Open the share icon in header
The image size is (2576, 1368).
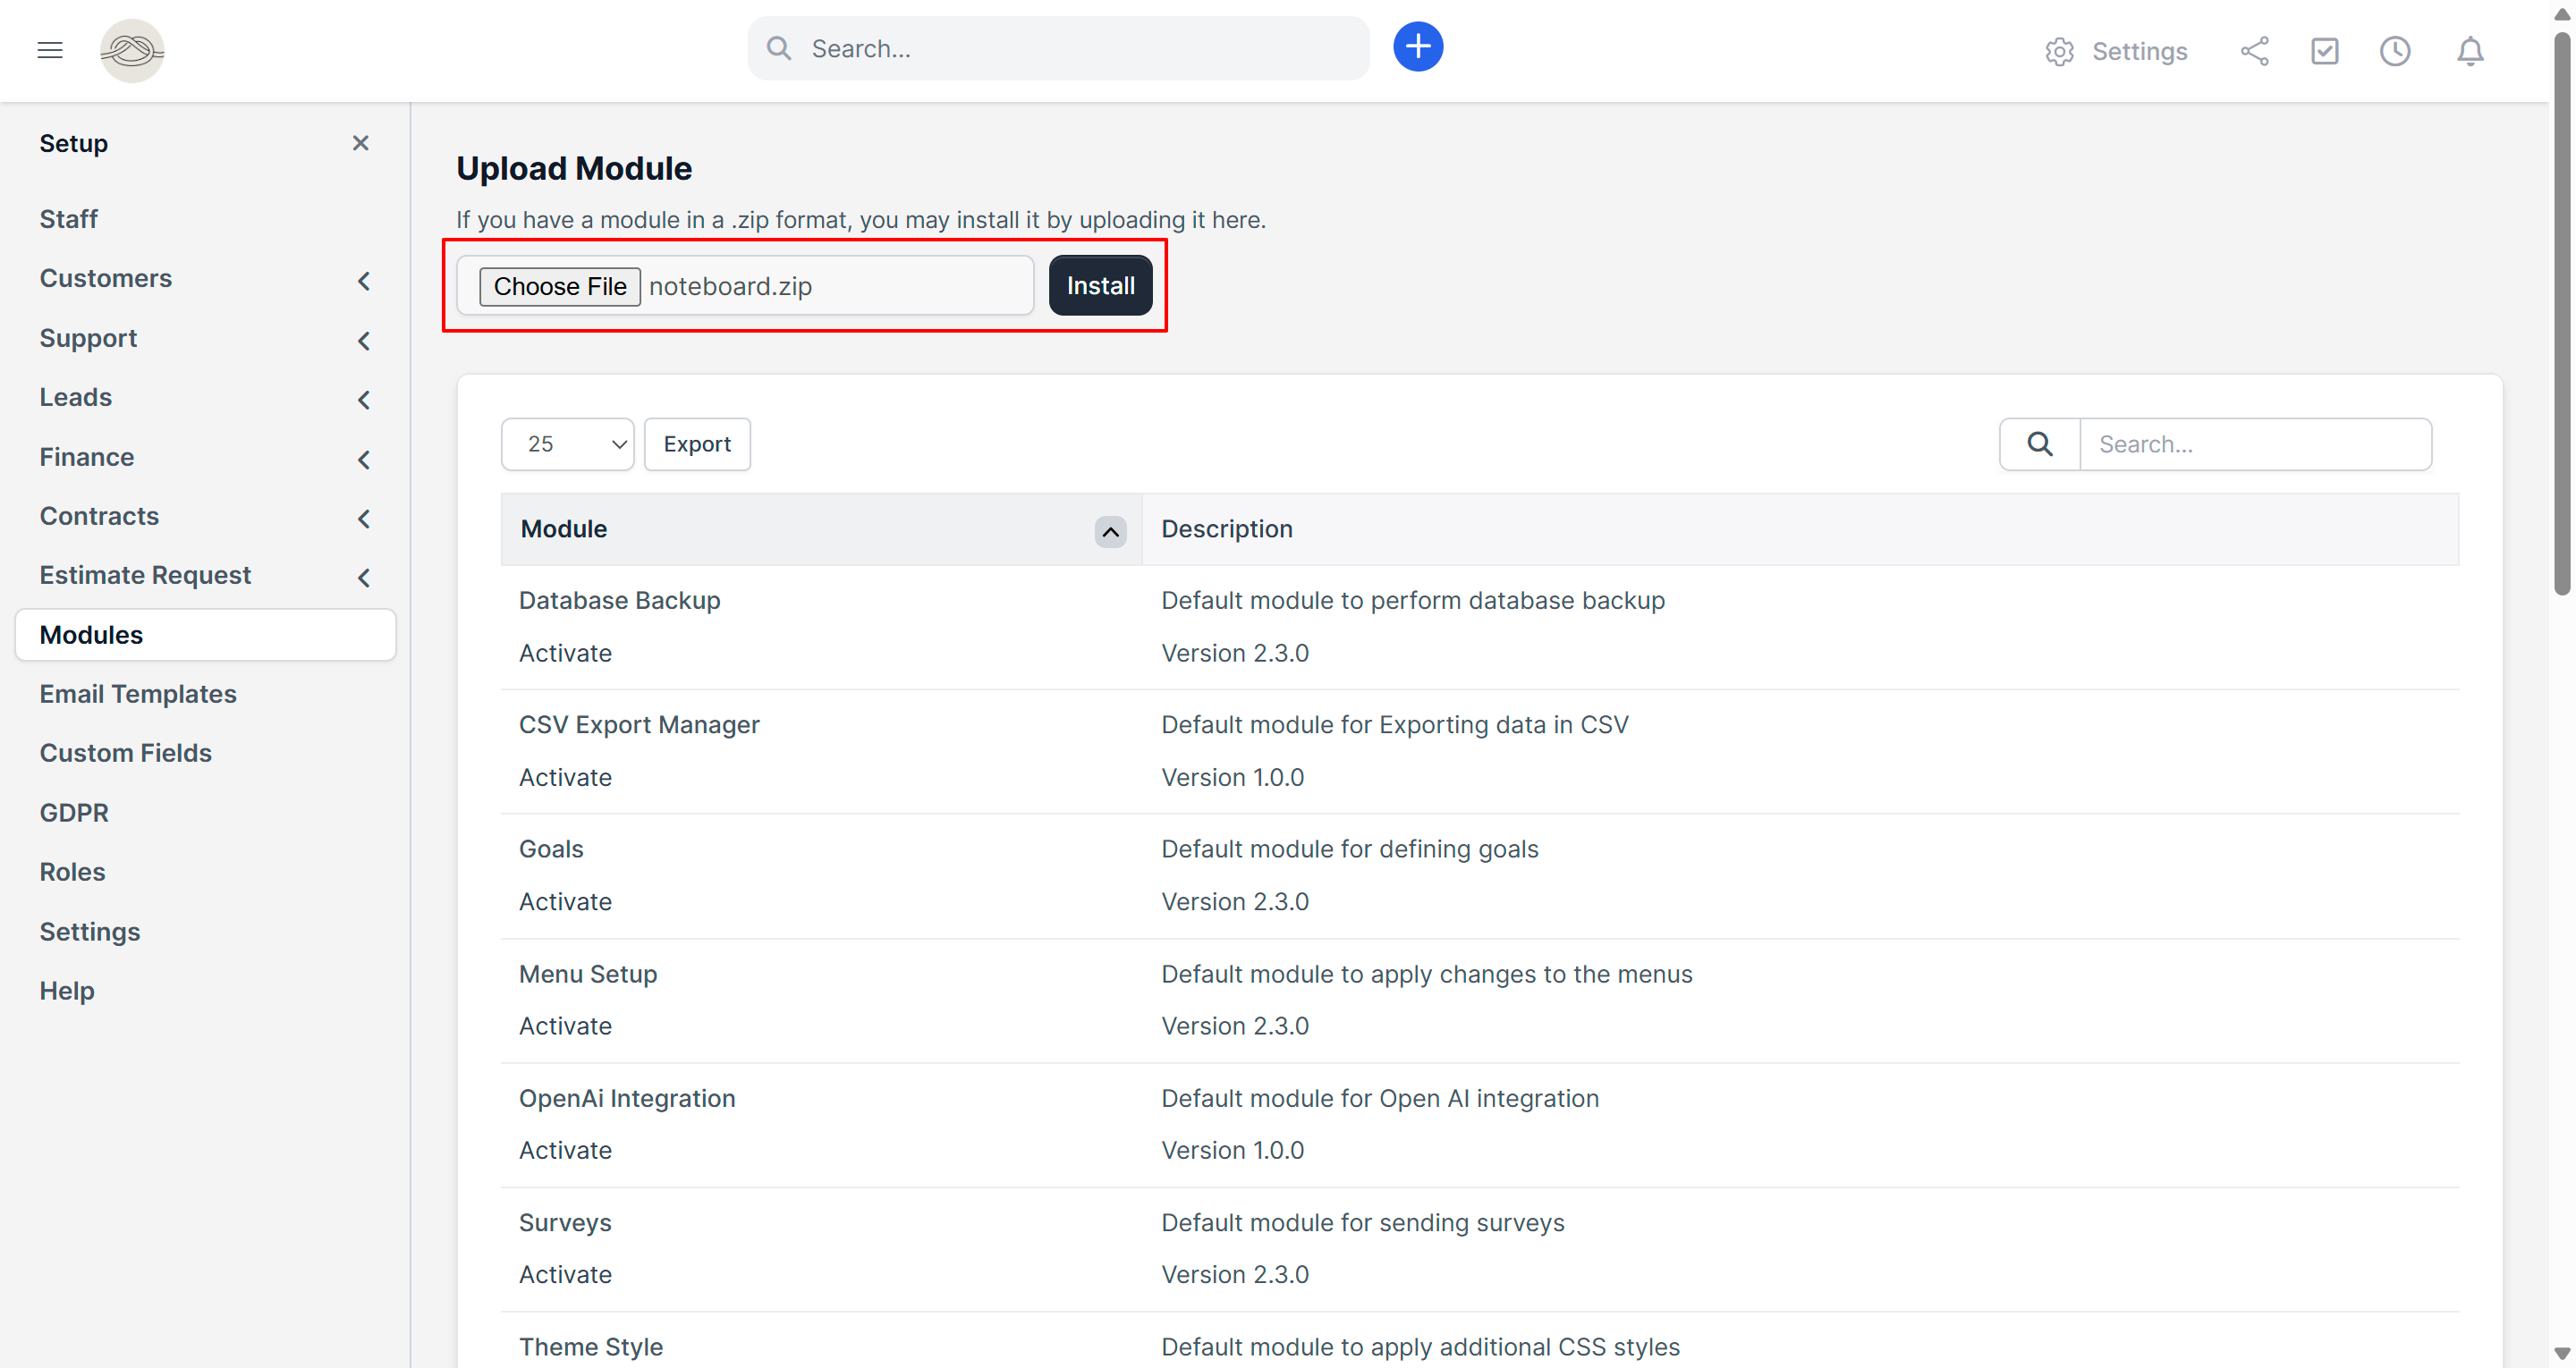tap(2254, 51)
